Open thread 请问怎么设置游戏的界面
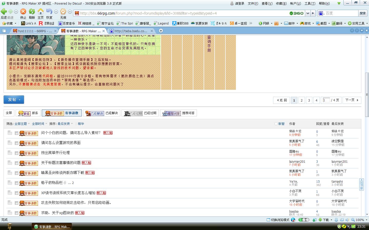The width and height of the screenshot is (369, 230). [x=61, y=143]
